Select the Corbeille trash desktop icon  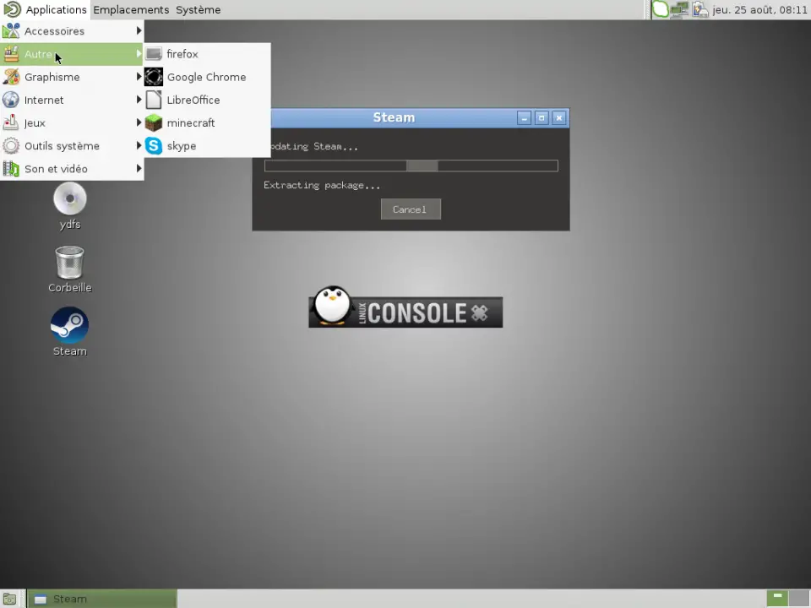coord(69,262)
